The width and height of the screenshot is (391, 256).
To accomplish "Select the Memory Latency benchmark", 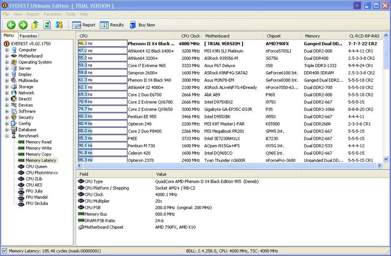I will click(x=41, y=160).
